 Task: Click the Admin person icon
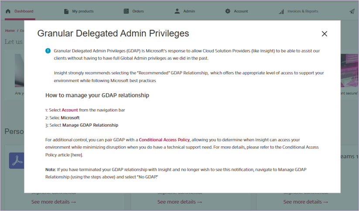point(177,11)
